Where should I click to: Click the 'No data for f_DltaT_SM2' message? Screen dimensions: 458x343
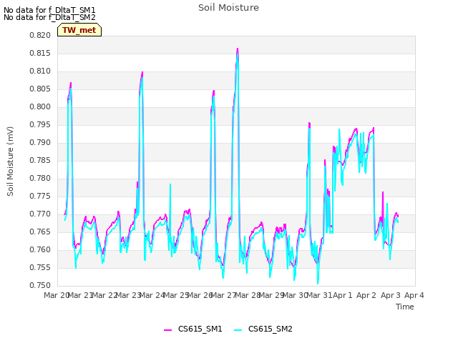pos(49,17)
